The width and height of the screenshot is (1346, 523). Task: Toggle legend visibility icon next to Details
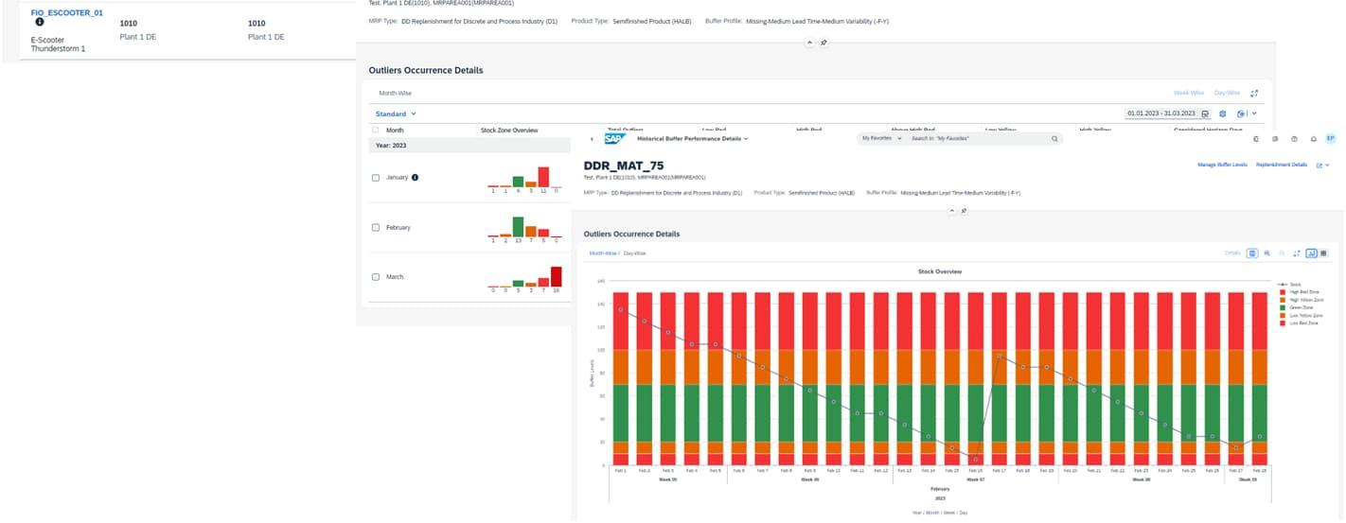[1252, 253]
